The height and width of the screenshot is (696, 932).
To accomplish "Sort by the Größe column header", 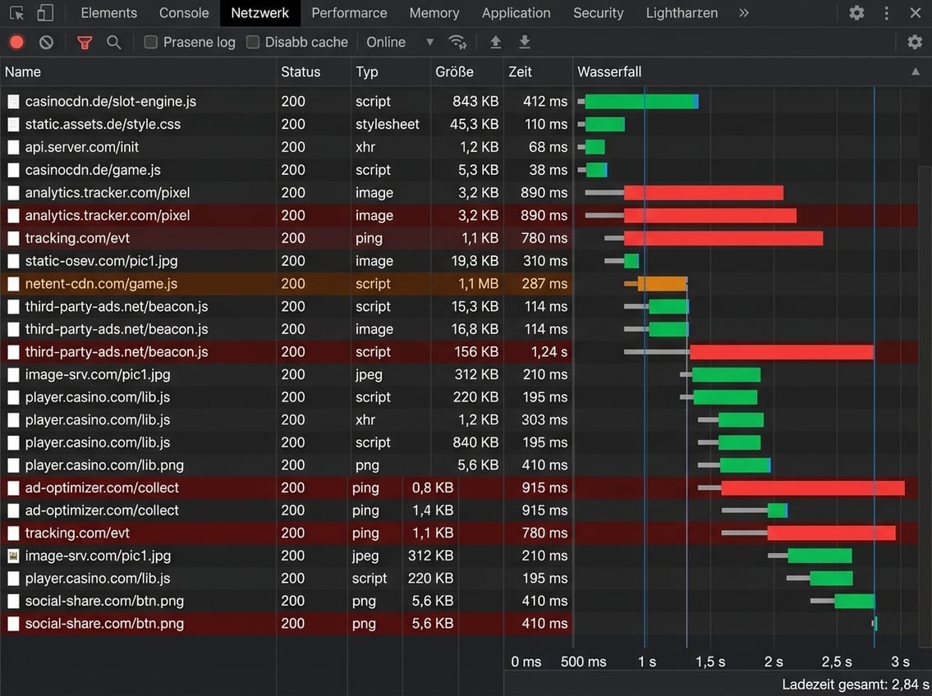I will pyautogui.click(x=467, y=72).
